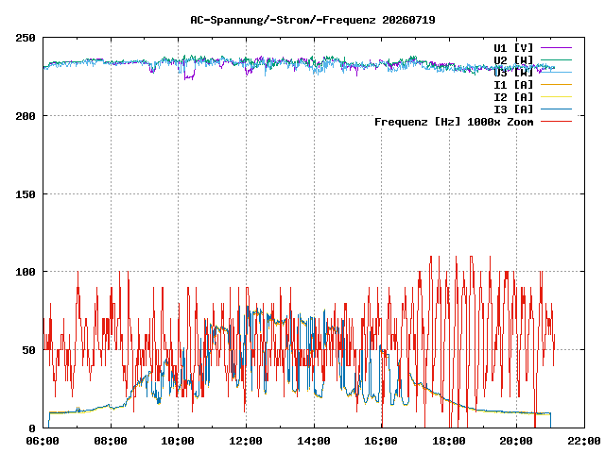Click the I2 [A] legend label
This screenshot has height=453, width=605.
513,97
